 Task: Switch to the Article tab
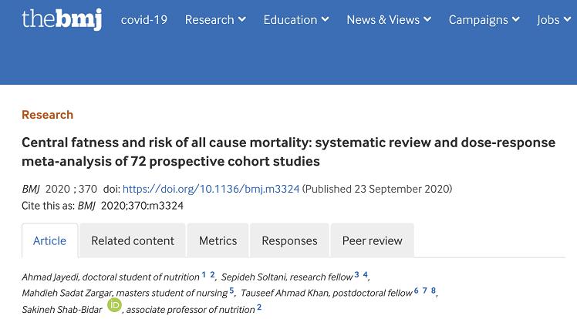click(x=49, y=241)
